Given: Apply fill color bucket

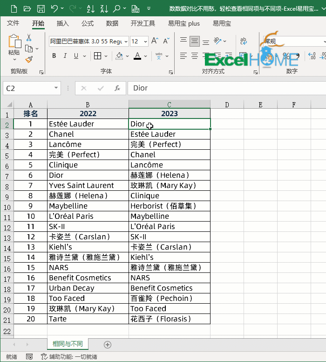Looking at the screenshot, I should click(119, 56).
